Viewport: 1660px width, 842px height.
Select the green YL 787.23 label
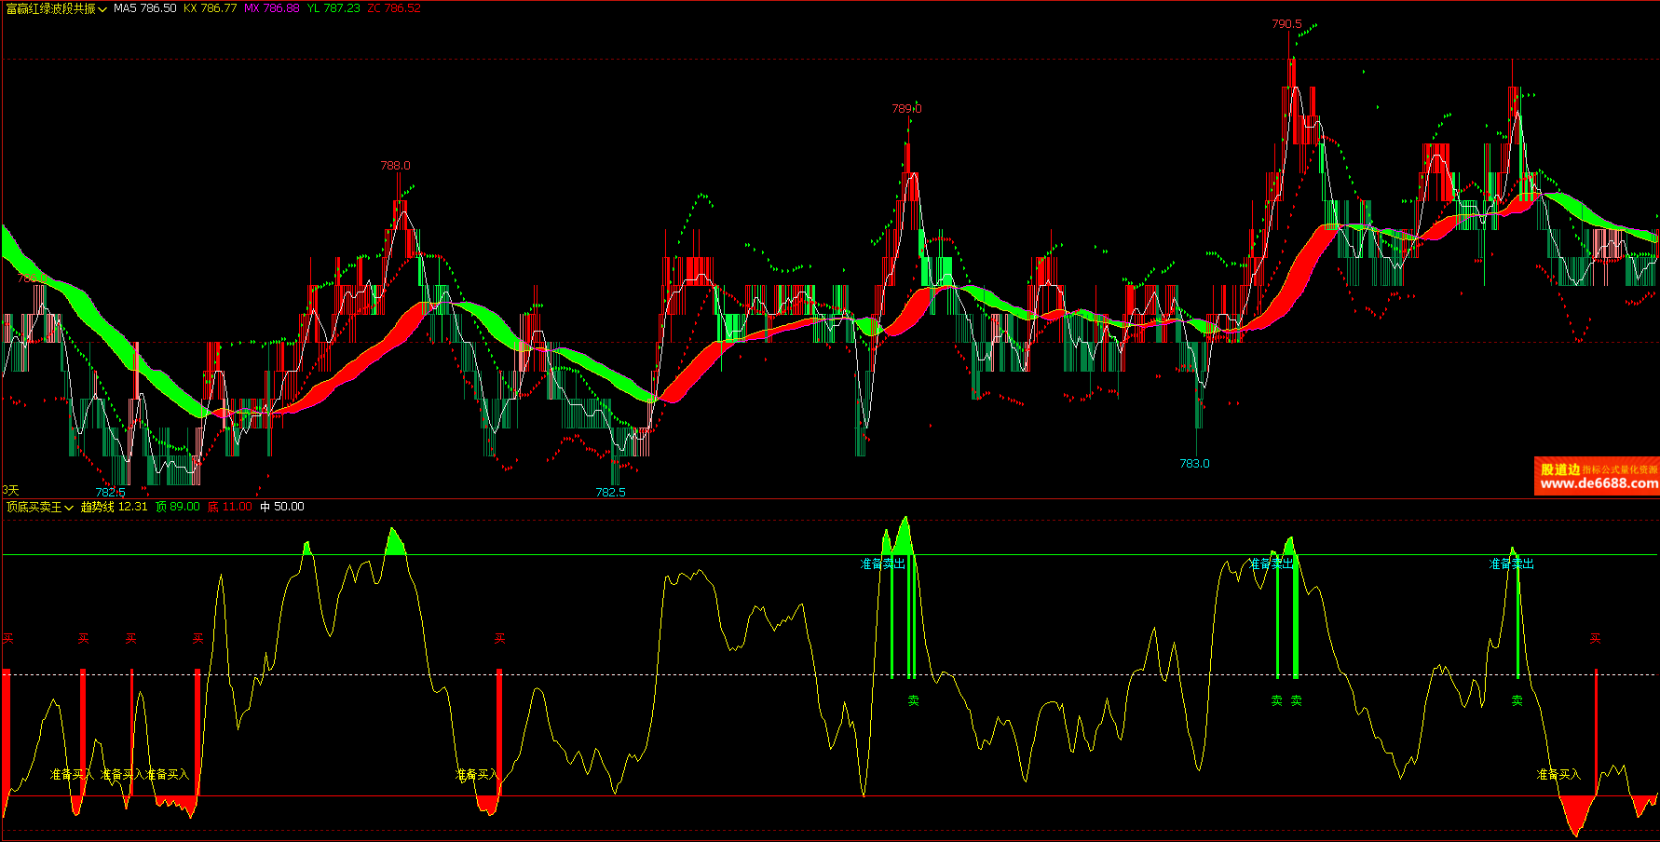click(x=333, y=8)
